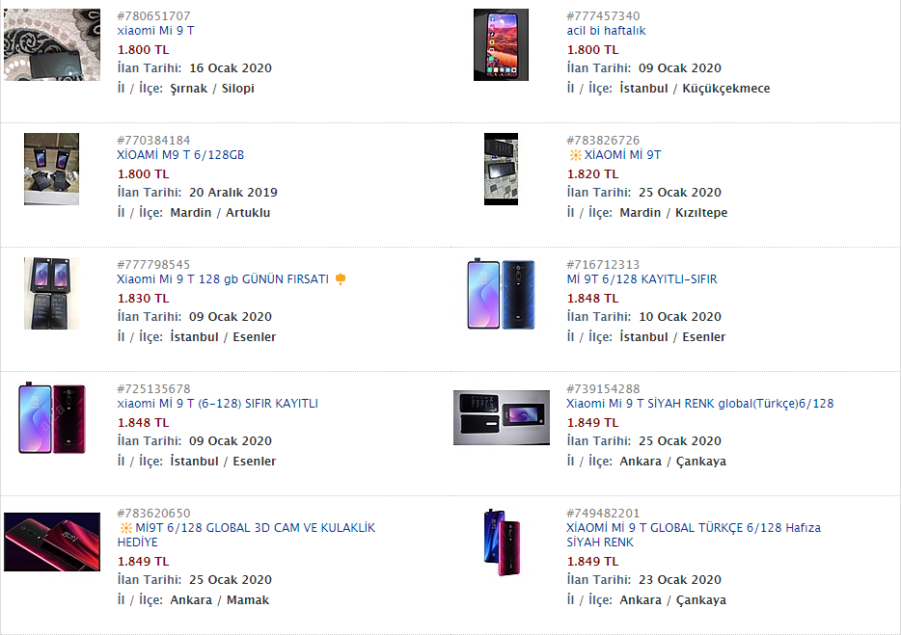This screenshot has height=635, width=901.
Task: Open the XİOAMİ M9 T 6/128GB thumbnail
Action: click(52, 169)
